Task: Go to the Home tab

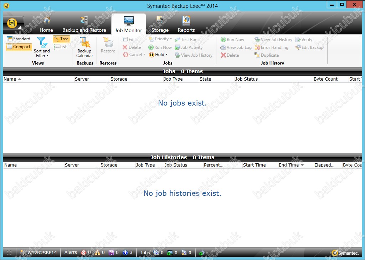Action: click(46, 25)
